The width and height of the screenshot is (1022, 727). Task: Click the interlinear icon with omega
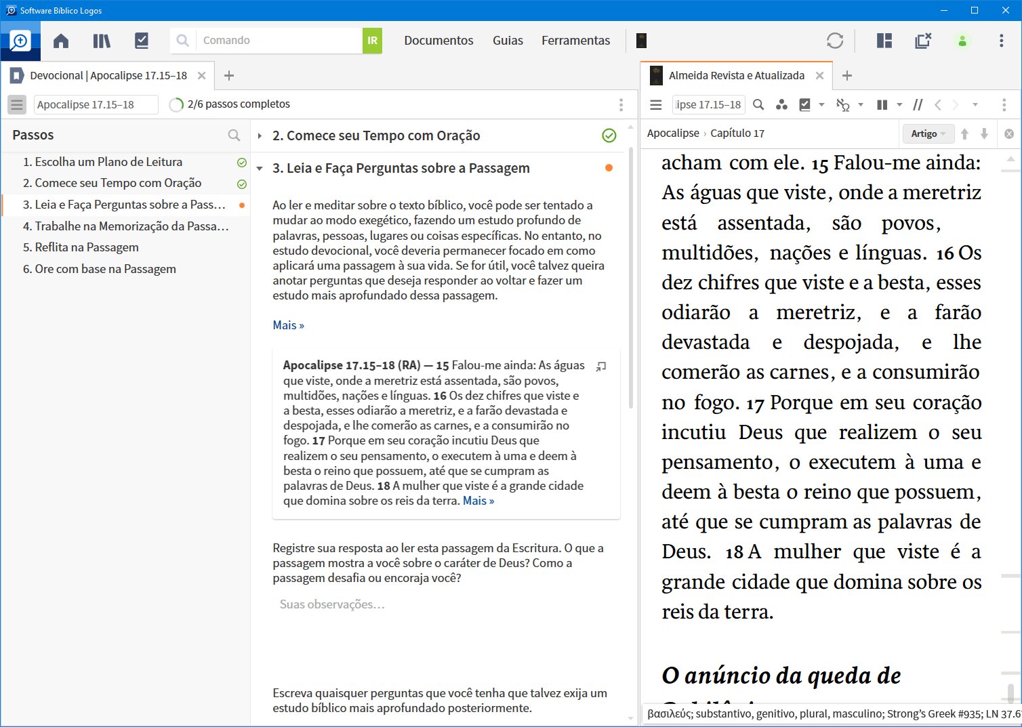pos(843,104)
